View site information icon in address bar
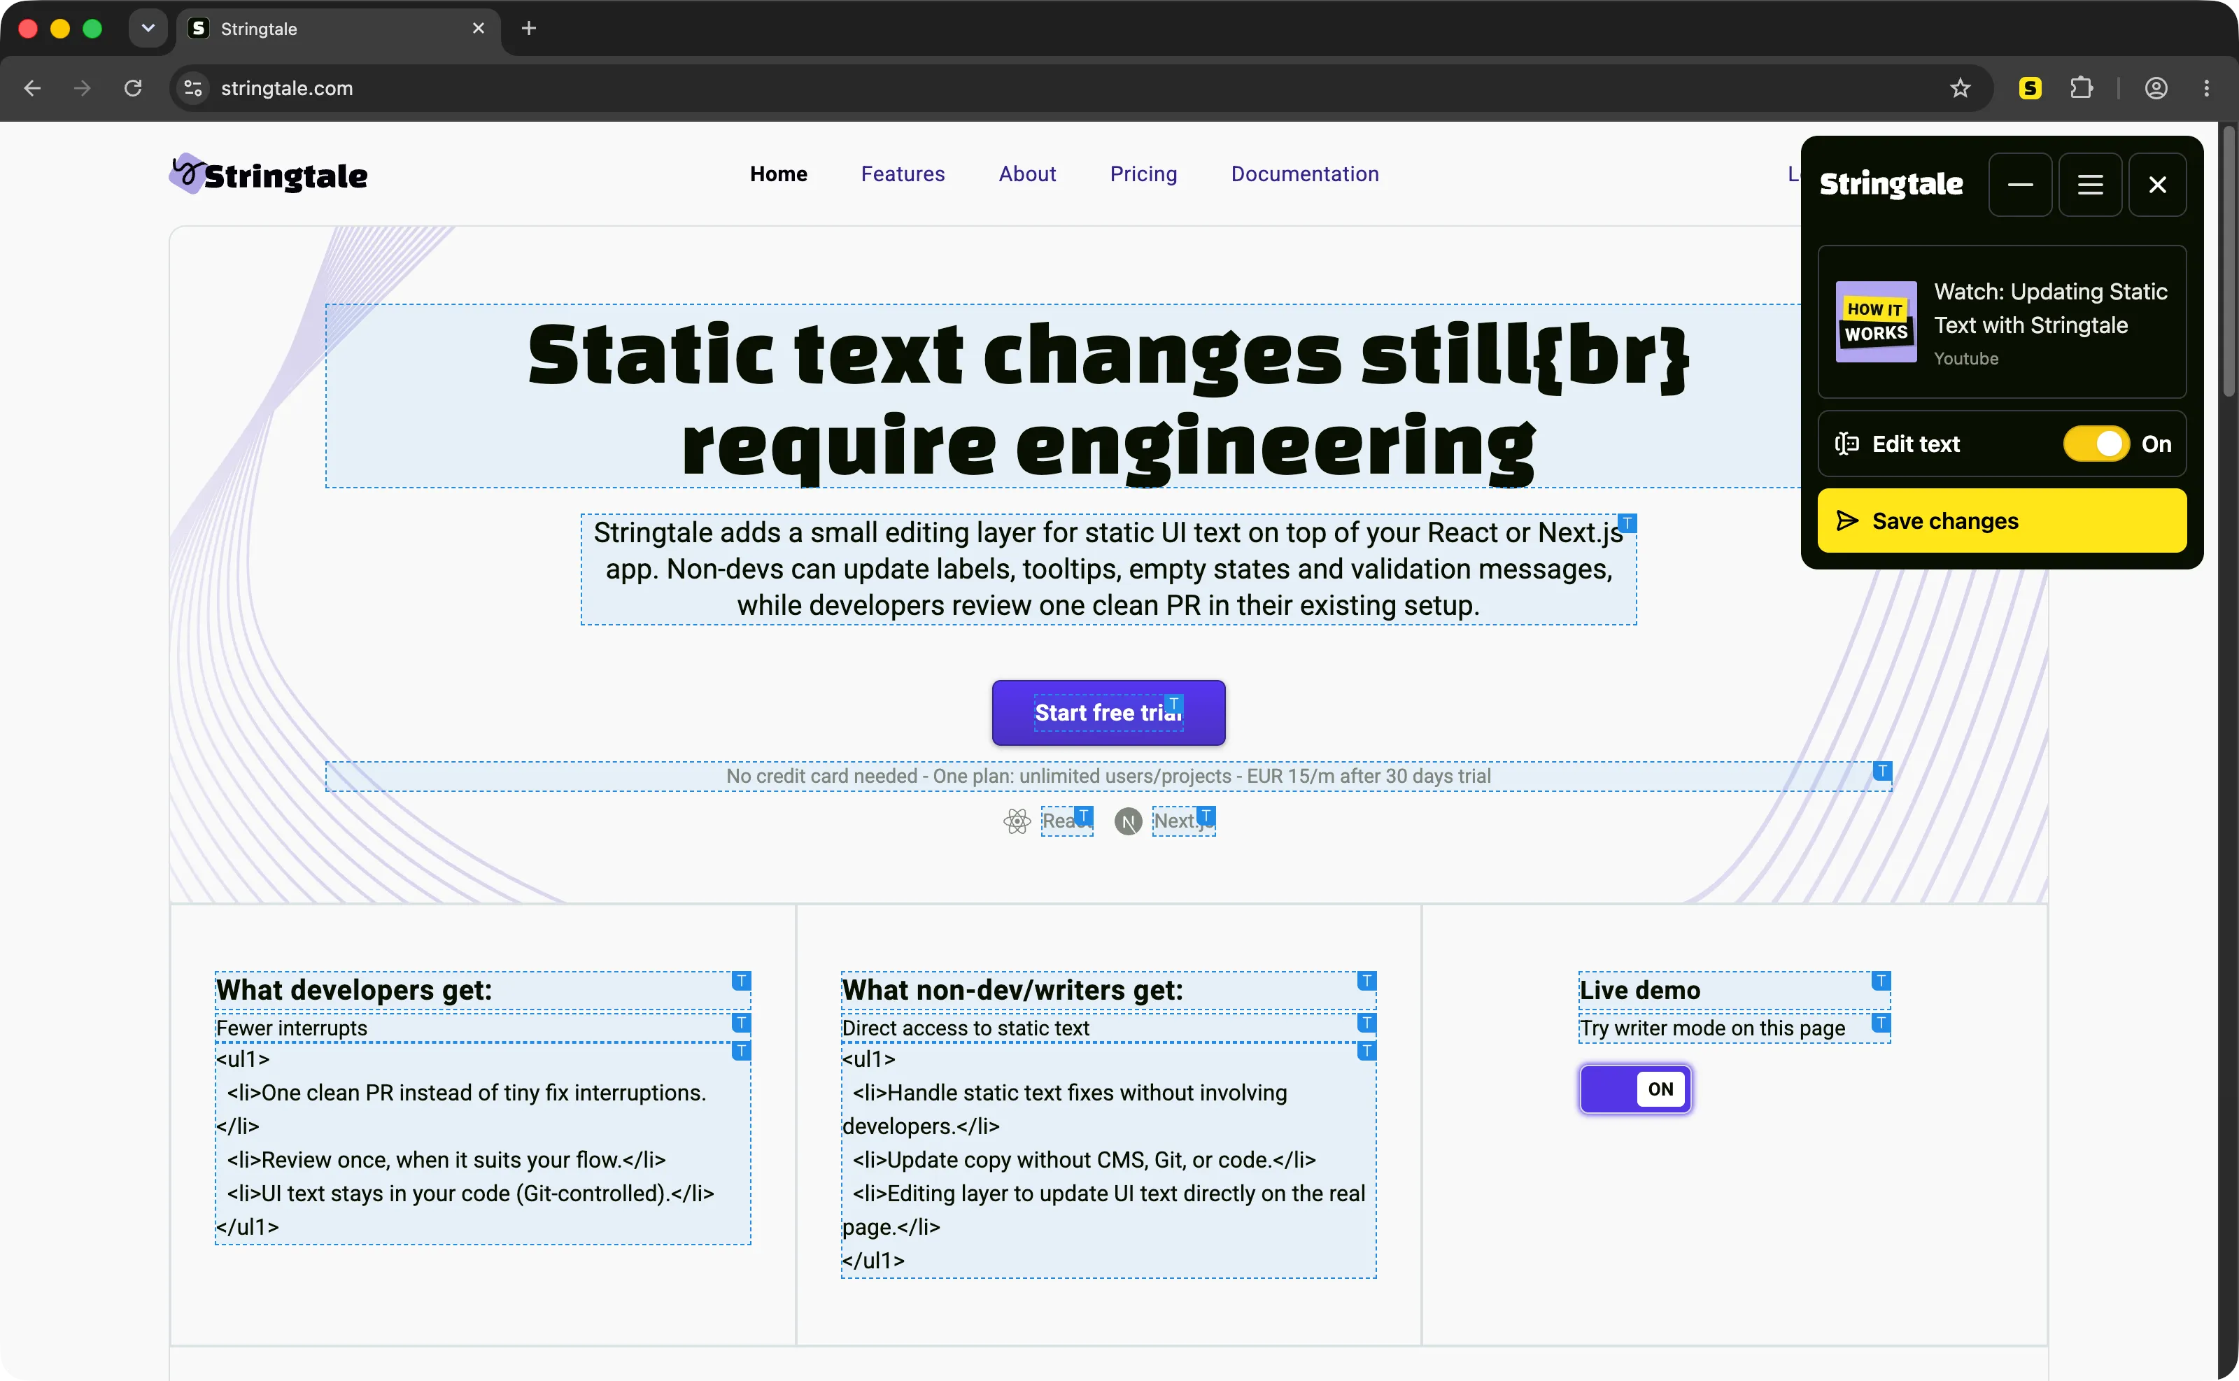This screenshot has height=1381, width=2239. (x=192, y=87)
